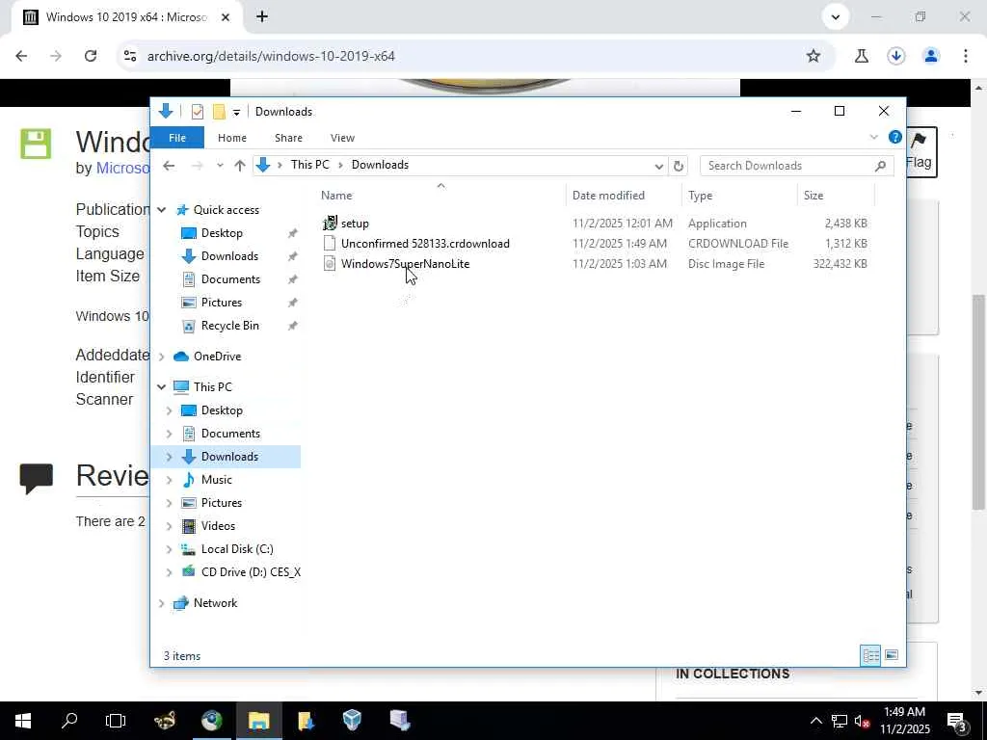This screenshot has height=740, width=987.
Task: Select OneDrive in the navigation pane
Action: coord(217,357)
